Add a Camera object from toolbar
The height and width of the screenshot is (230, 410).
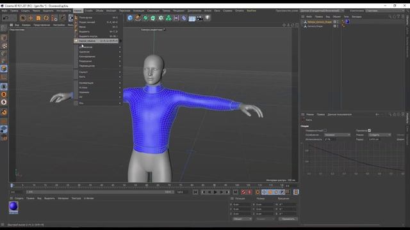click(200, 18)
